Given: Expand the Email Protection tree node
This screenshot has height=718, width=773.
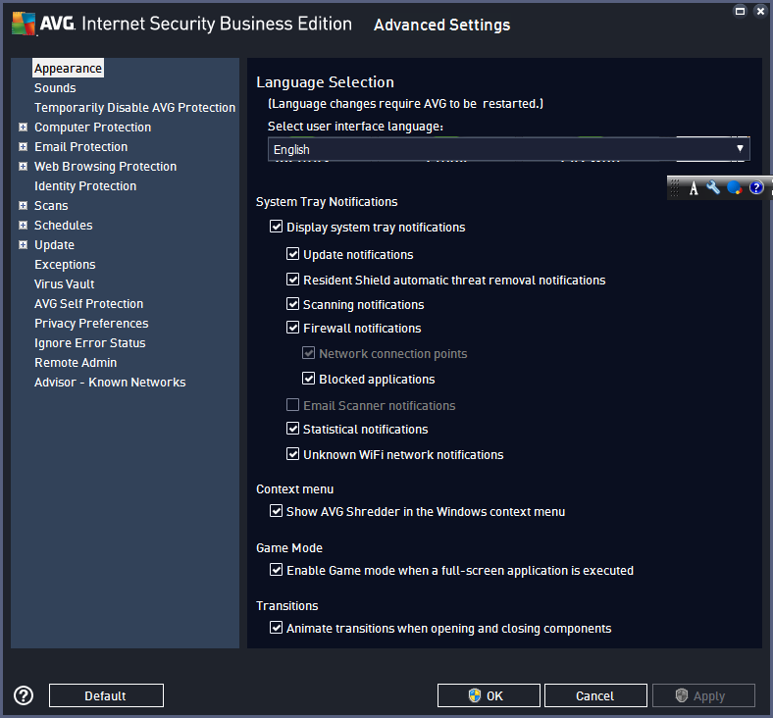Looking at the screenshot, I should [x=24, y=147].
